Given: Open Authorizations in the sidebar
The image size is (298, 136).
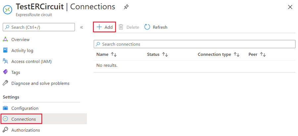Looking at the screenshot, I should (25, 130).
